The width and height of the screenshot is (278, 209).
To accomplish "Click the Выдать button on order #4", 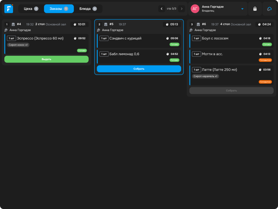I will (46, 59).
